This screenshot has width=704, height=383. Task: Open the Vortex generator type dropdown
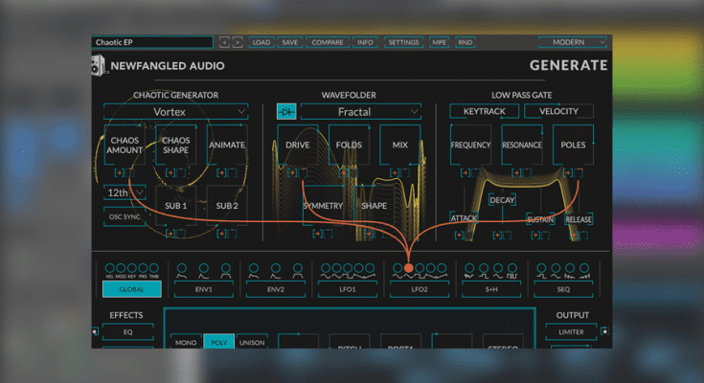click(x=176, y=112)
